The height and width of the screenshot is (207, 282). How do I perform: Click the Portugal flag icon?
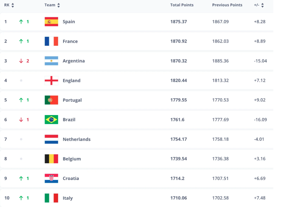point(51,100)
